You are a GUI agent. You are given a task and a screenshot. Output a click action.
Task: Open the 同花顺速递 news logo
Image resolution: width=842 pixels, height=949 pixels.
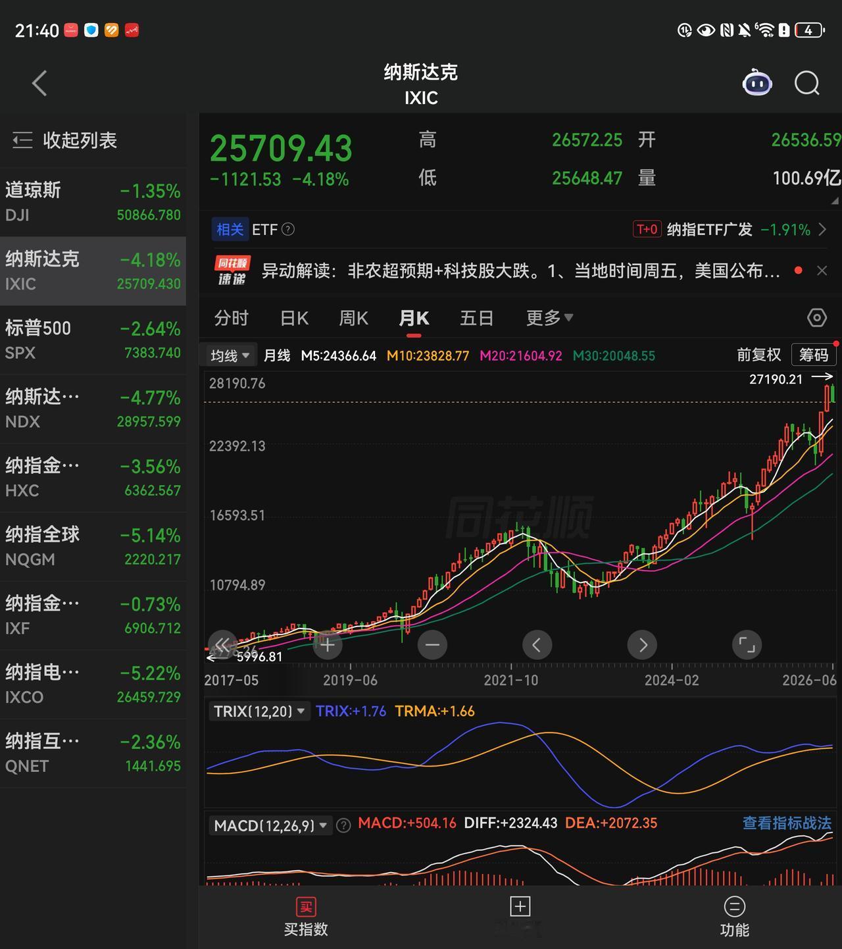[232, 270]
